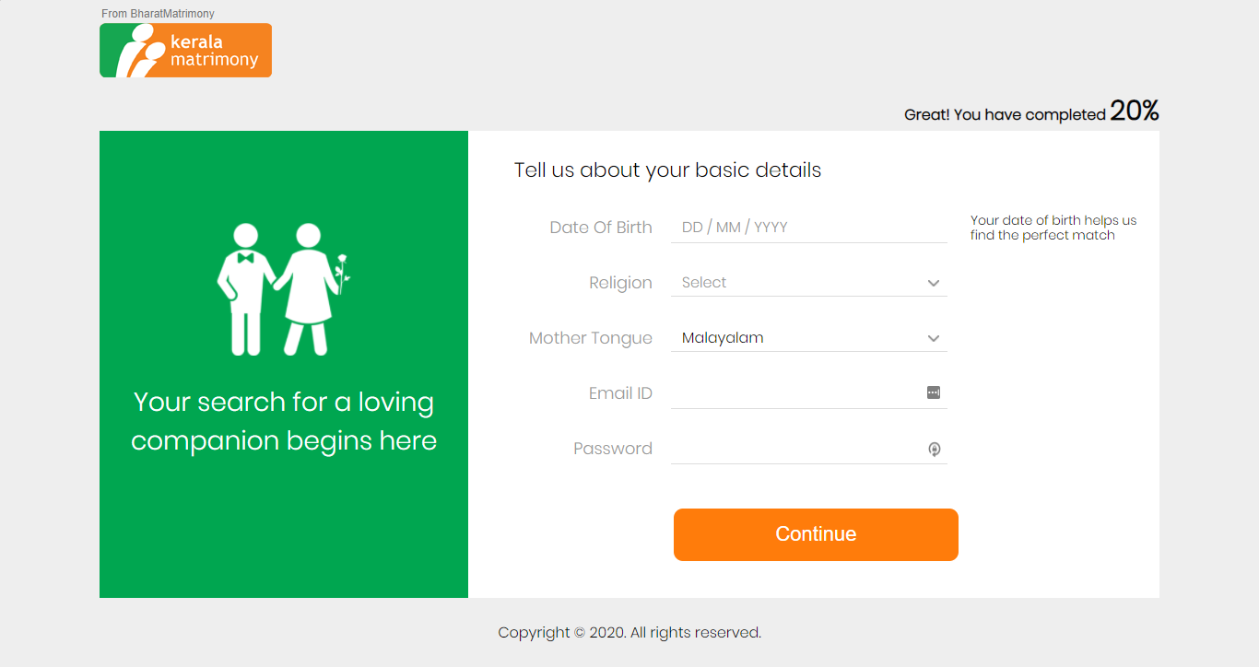This screenshot has width=1259, height=667.
Task: Click the password manager icon in Password field
Action: point(934,450)
